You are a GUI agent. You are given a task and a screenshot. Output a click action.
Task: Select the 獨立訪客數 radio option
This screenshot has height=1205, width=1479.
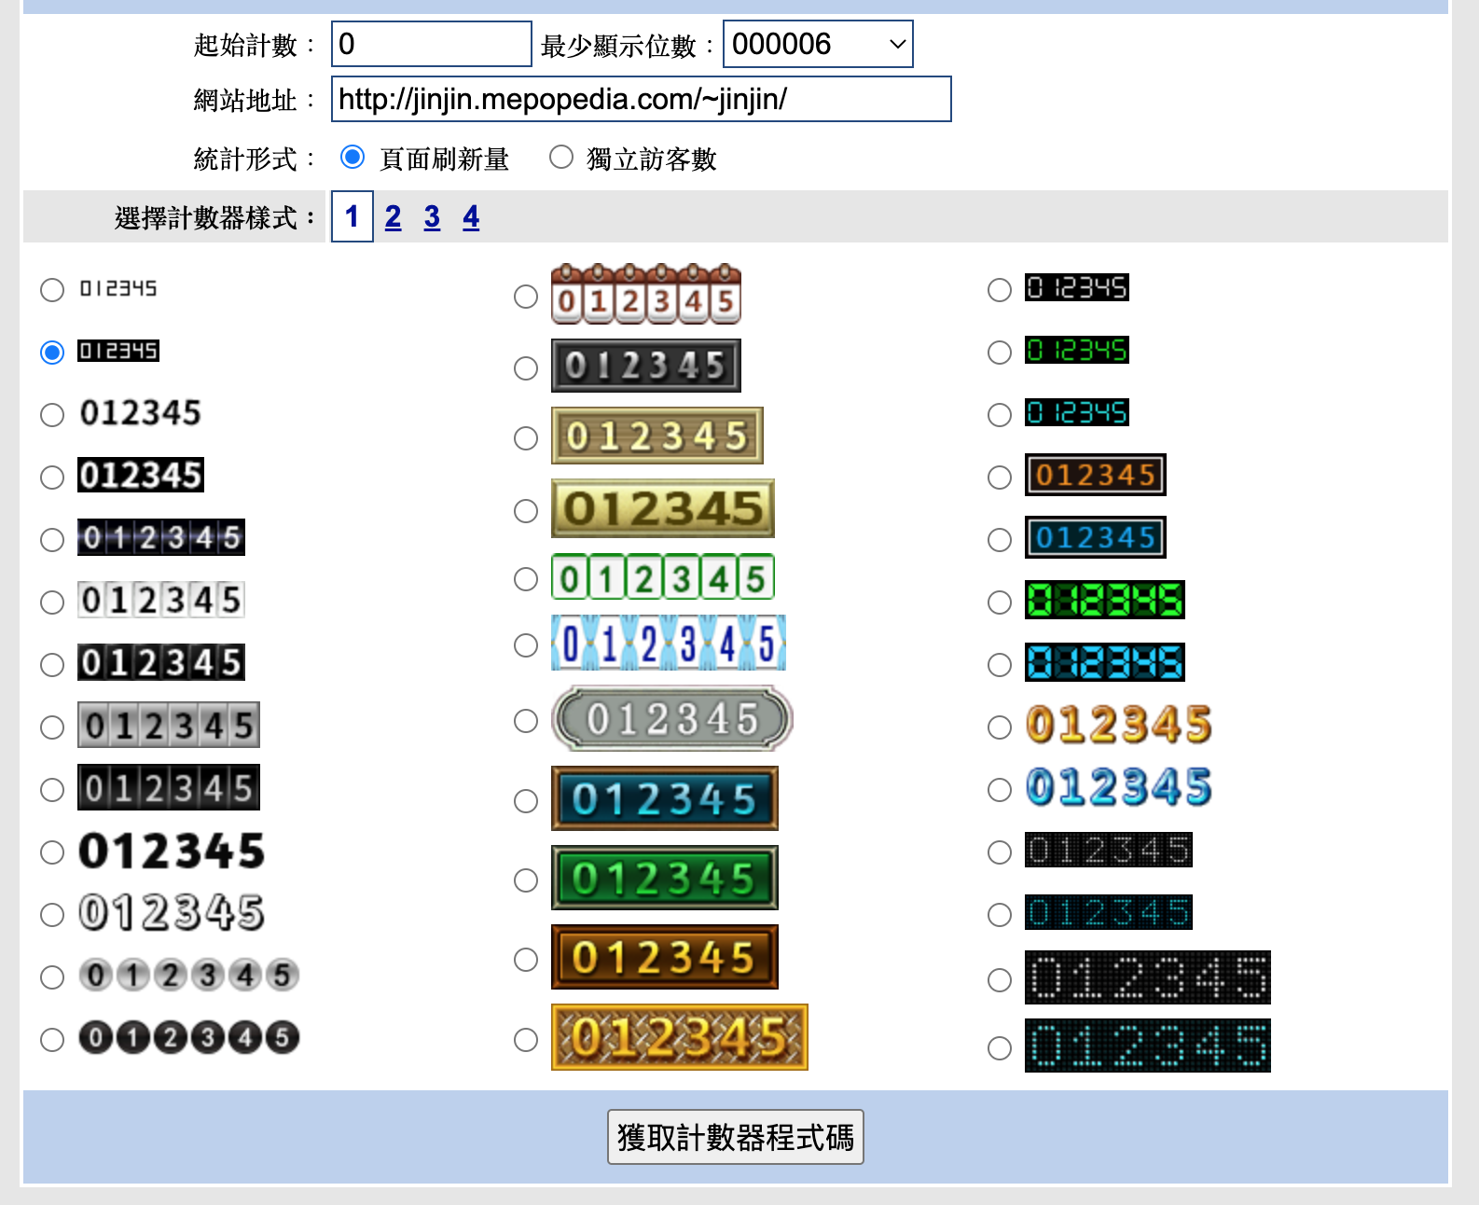click(x=560, y=158)
